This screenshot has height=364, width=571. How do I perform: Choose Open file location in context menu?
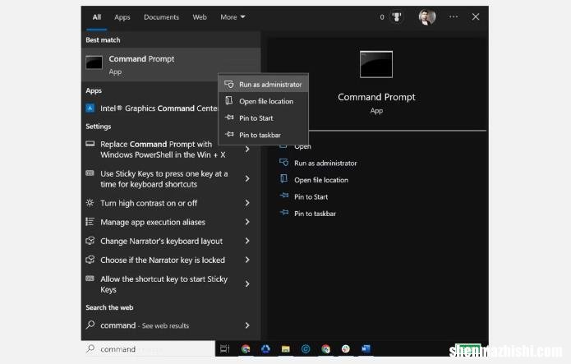263,101
